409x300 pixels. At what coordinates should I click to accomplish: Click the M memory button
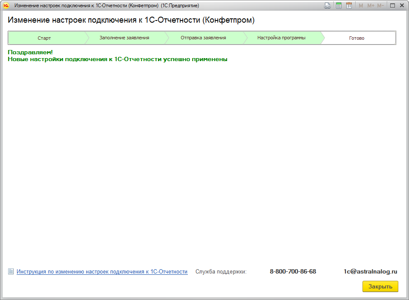click(x=361, y=6)
